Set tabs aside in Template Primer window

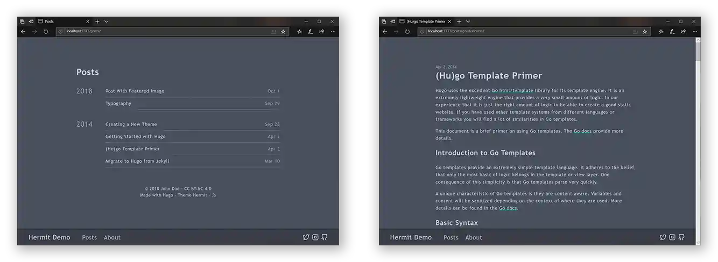pos(392,21)
